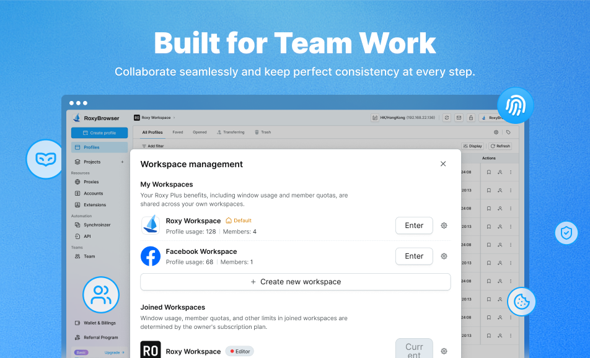Click the 'Joined Workspaces' heading

coord(173,307)
